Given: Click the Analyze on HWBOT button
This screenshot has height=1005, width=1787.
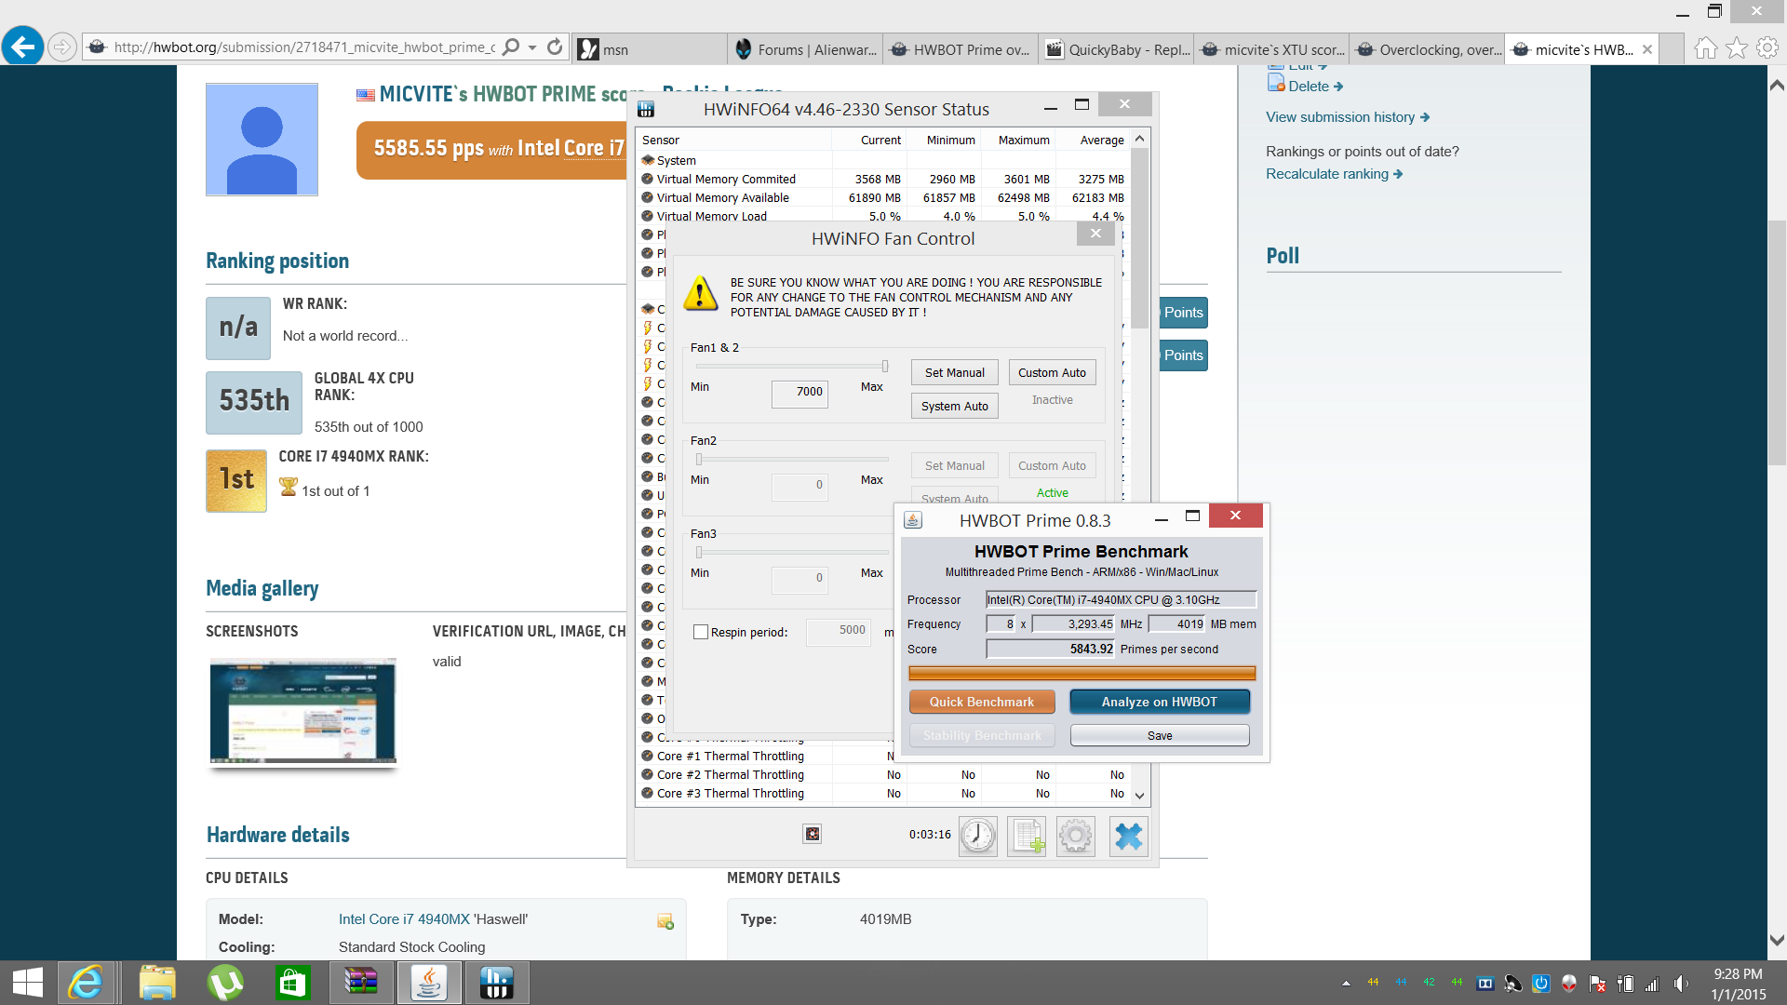Looking at the screenshot, I should pyautogui.click(x=1160, y=702).
